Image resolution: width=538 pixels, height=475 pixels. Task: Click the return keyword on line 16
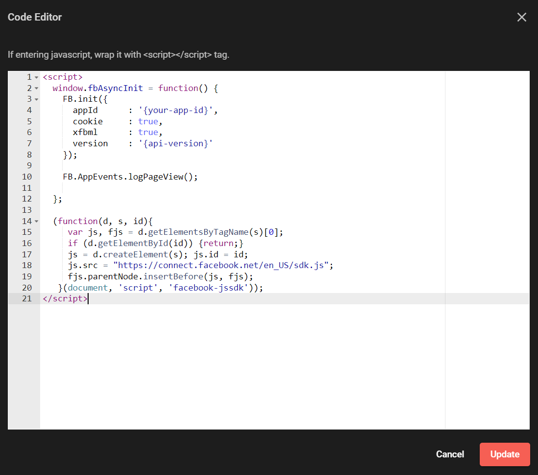click(x=218, y=243)
